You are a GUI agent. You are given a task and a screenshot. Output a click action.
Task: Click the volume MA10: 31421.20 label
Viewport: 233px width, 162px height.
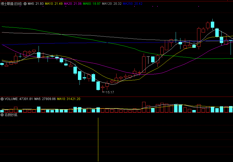(69, 99)
